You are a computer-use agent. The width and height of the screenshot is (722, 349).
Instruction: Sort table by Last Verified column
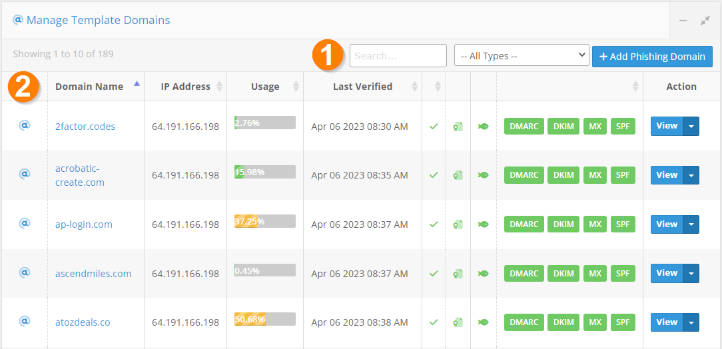point(362,87)
